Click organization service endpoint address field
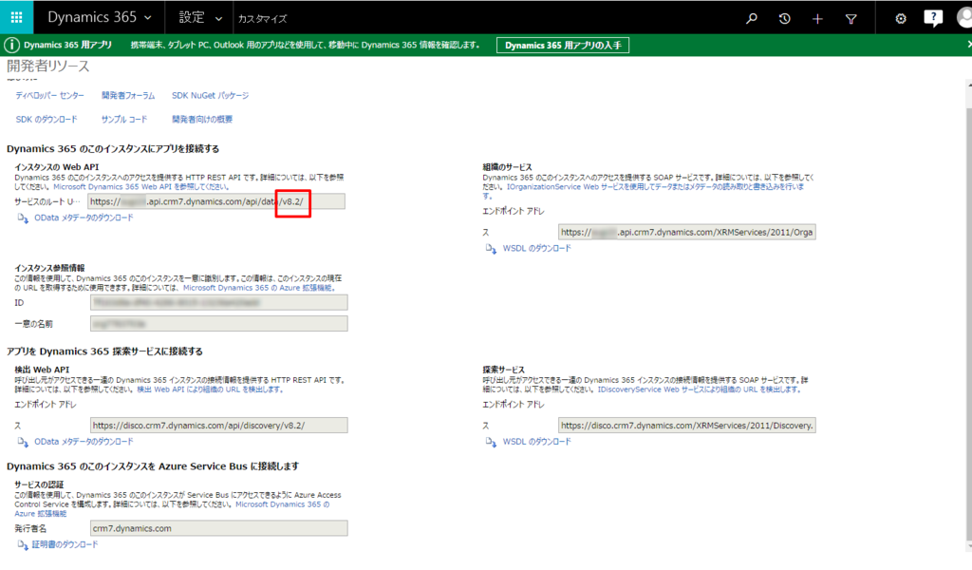Screen dimensions: 972x570 (x=687, y=232)
